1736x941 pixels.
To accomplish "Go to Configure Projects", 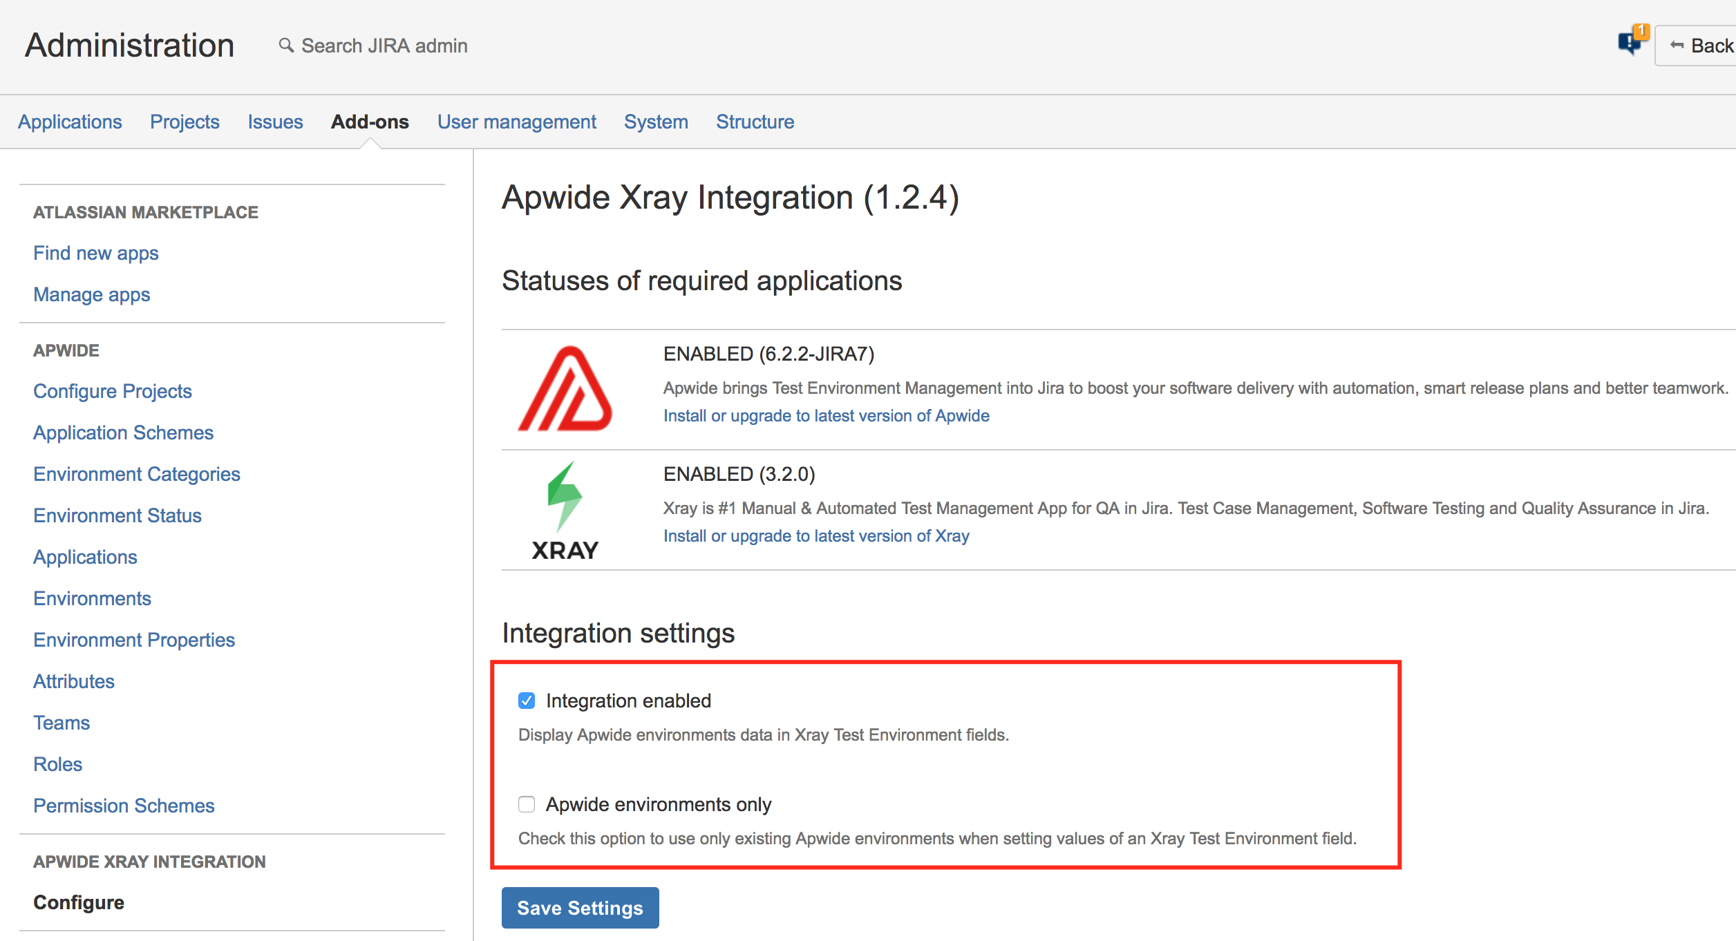I will [113, 391].
